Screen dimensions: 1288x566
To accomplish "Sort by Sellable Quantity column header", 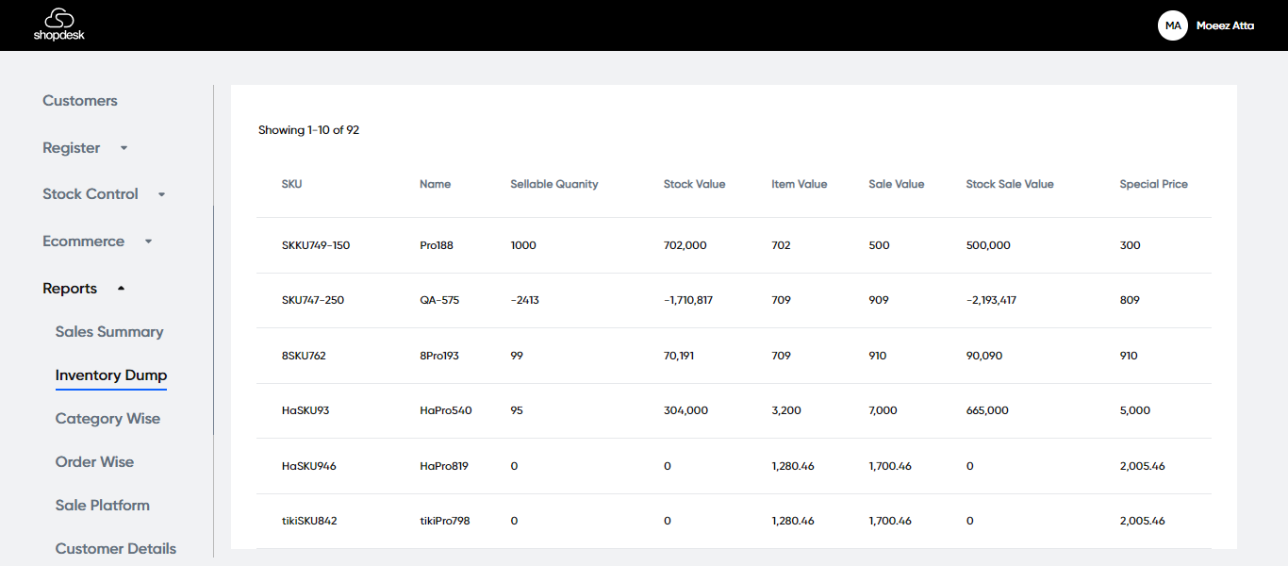I will point(554,185).
